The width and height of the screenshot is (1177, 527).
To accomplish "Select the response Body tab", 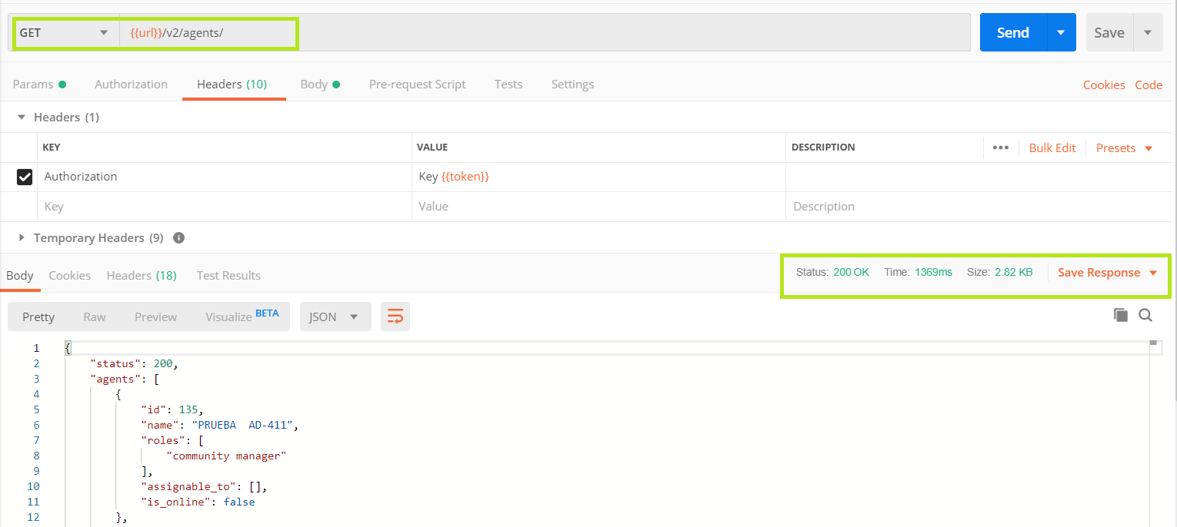I will click(x=19, y=276).
